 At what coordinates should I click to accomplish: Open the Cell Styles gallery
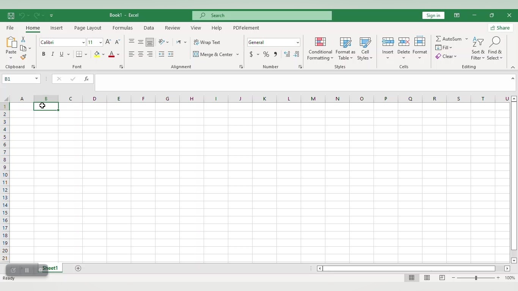pos(365,48)
